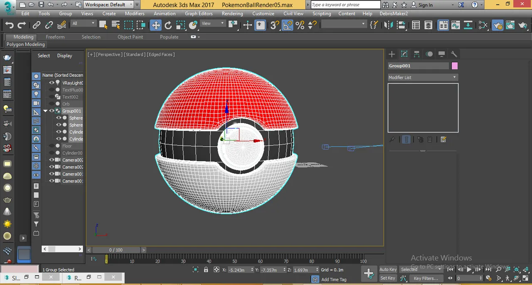Screen dimensions: 532x285
Task: Expand the Modifier List dropdown
Action: [x=423, y=77]
